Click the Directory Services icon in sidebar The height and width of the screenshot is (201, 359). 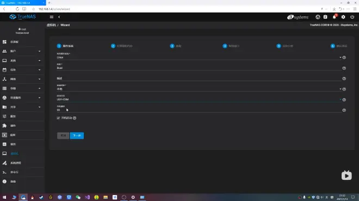(4, 98)
